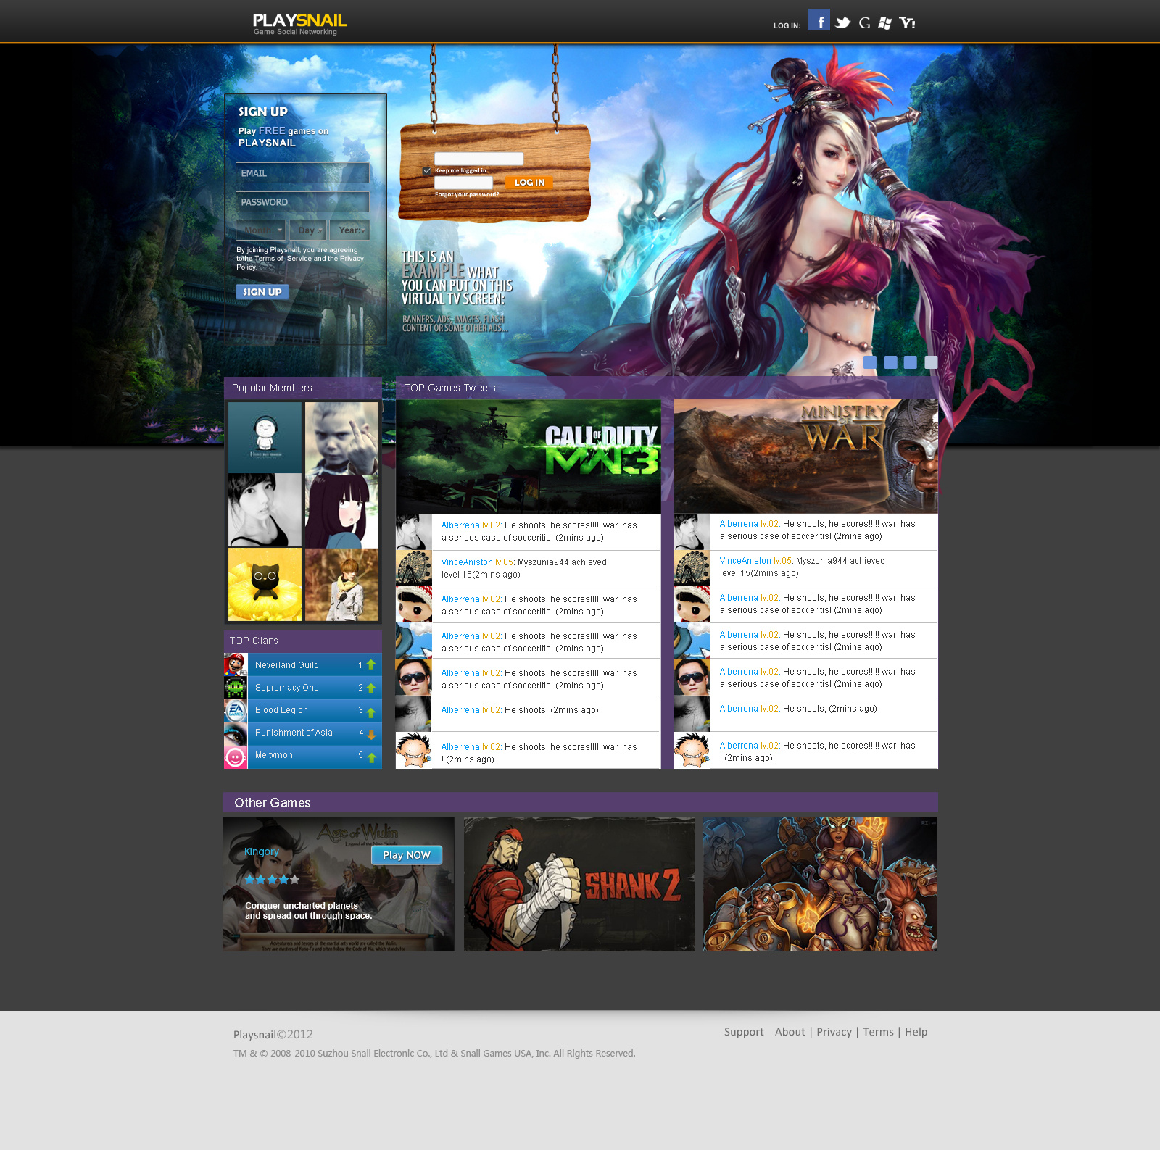This screenshot has height=1150, width=1160.
Task: Click VinceAniston ferris wheel avatar under MW3
Action: (414, 568)
